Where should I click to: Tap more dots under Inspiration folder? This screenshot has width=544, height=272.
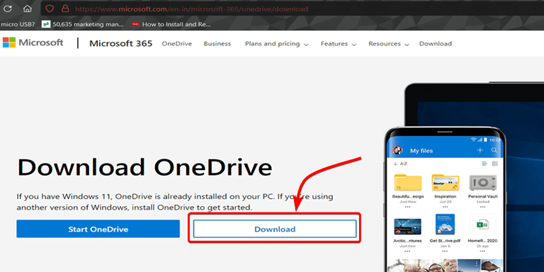[x=446, y=207]
